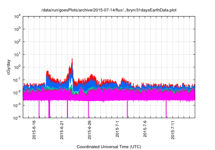
Task: Click the 10^-4 y-axis tick label
Action: [17, 117]
